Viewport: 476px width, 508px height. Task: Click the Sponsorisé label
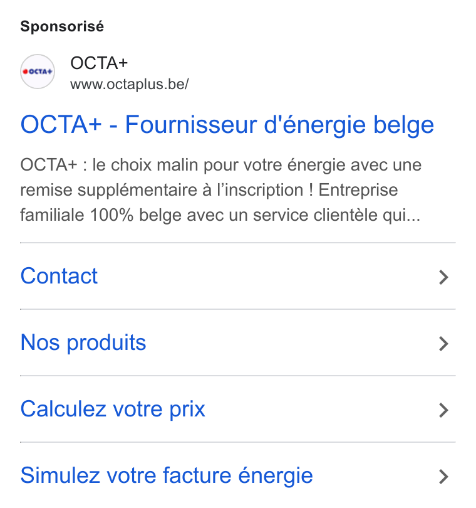pos(62,26)
